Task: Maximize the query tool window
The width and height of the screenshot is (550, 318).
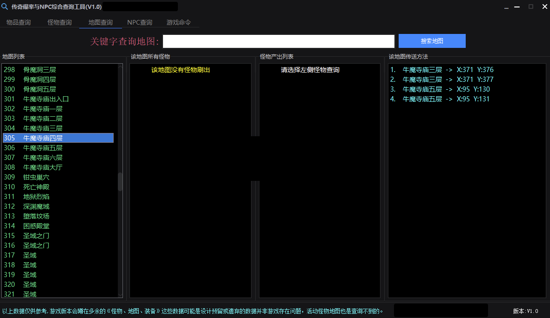Action: [531, 7]
